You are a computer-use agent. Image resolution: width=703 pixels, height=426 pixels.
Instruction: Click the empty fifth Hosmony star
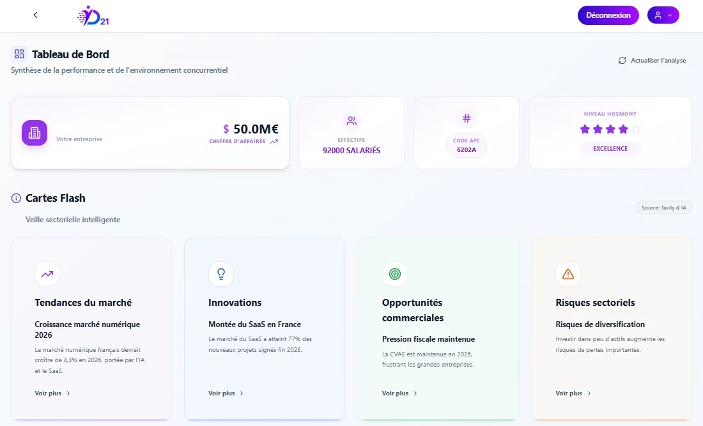pos(636,130)
